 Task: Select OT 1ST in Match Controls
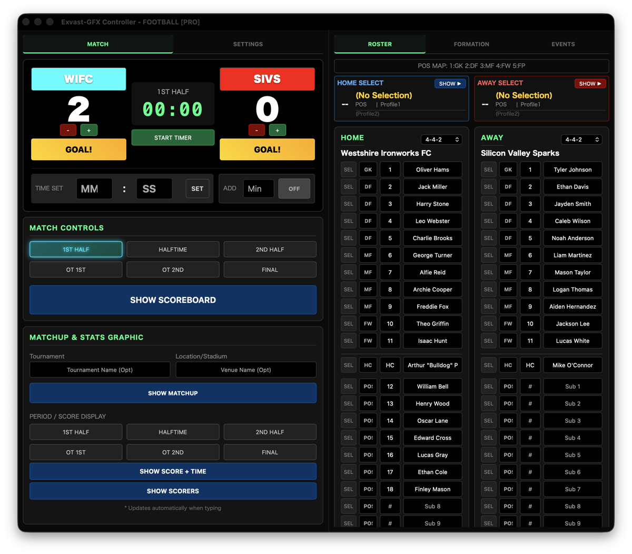tap(76, 270)
